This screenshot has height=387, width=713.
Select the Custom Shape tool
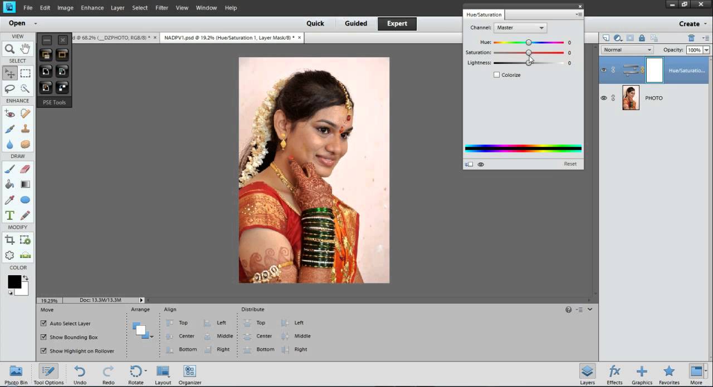pyautogui.click(x=25, y=200)
